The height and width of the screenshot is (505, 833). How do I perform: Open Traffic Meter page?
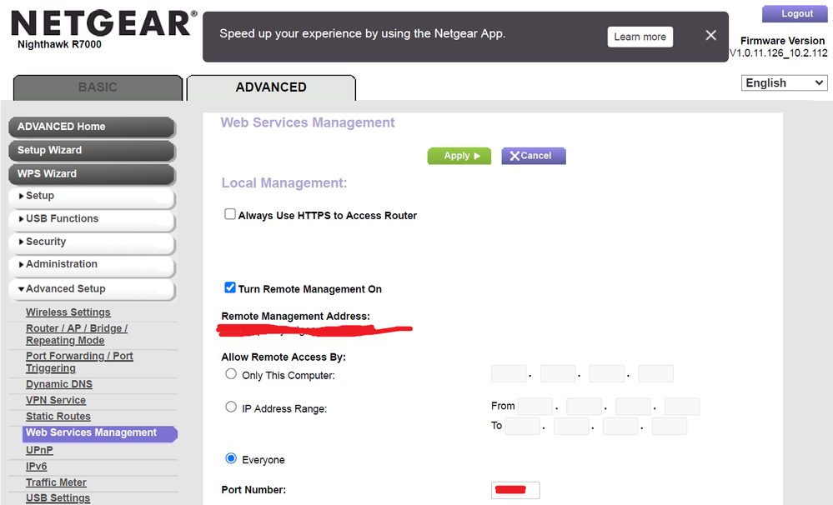pyautogui.click(x=56, y=482)
